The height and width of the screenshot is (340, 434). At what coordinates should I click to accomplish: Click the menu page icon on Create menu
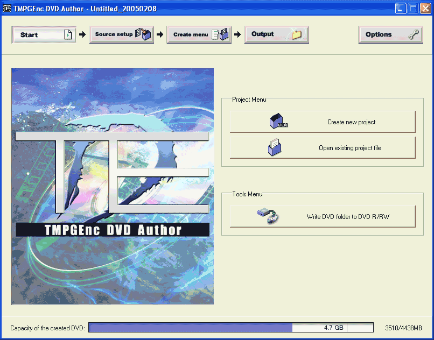pos(221,34)
